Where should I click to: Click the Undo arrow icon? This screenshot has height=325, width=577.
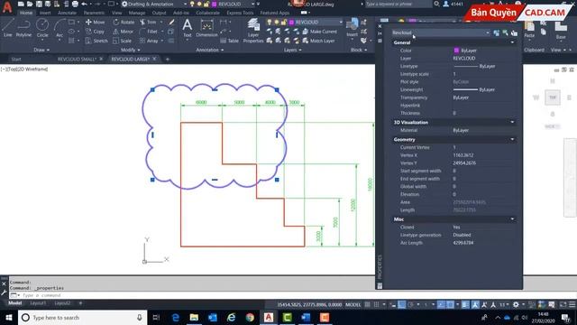click(84, 4)
